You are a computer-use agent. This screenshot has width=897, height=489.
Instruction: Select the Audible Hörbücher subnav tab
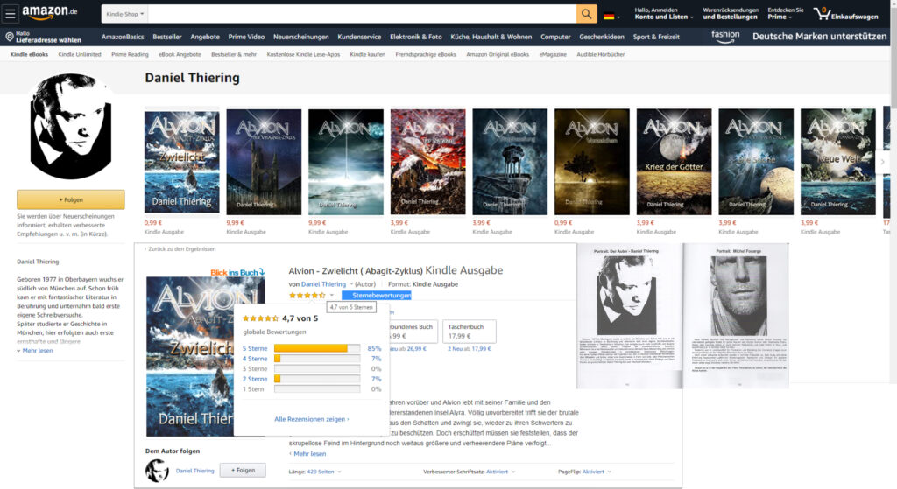click(601, 55)
